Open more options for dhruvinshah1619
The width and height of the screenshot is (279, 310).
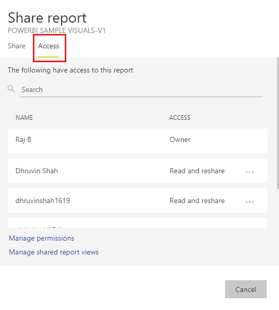point(250,202)
